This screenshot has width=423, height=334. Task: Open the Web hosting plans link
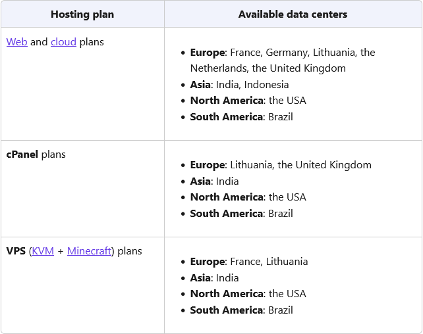[x=16, y=42]
